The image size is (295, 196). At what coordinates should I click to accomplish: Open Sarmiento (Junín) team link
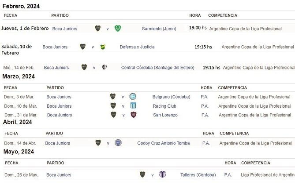(159, 29)
